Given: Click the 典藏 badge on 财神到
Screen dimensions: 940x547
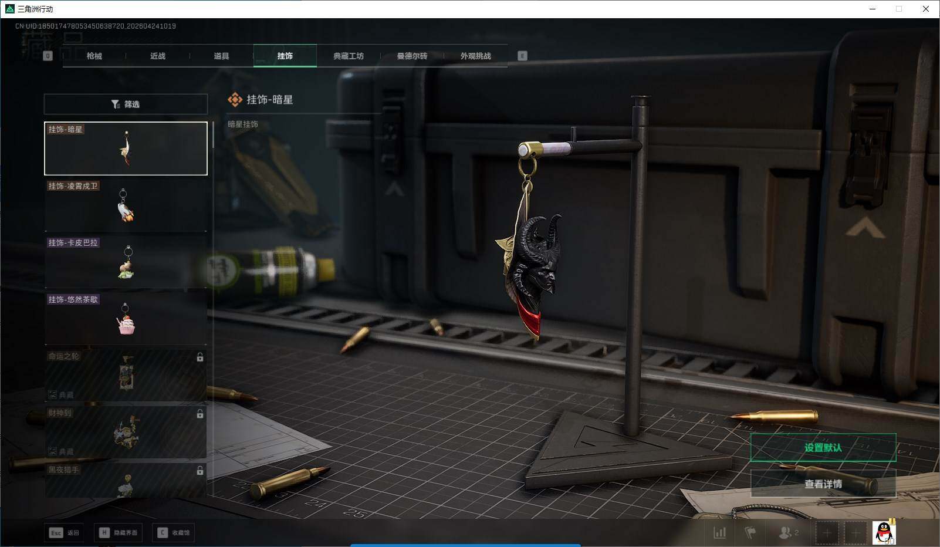Looking at the screenshot, I should tap(61, 452).
